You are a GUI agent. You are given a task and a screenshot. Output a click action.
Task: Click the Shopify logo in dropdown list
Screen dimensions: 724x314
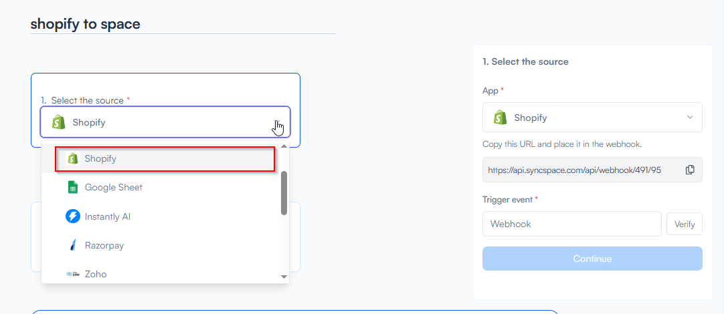click(x=74, y=158)
